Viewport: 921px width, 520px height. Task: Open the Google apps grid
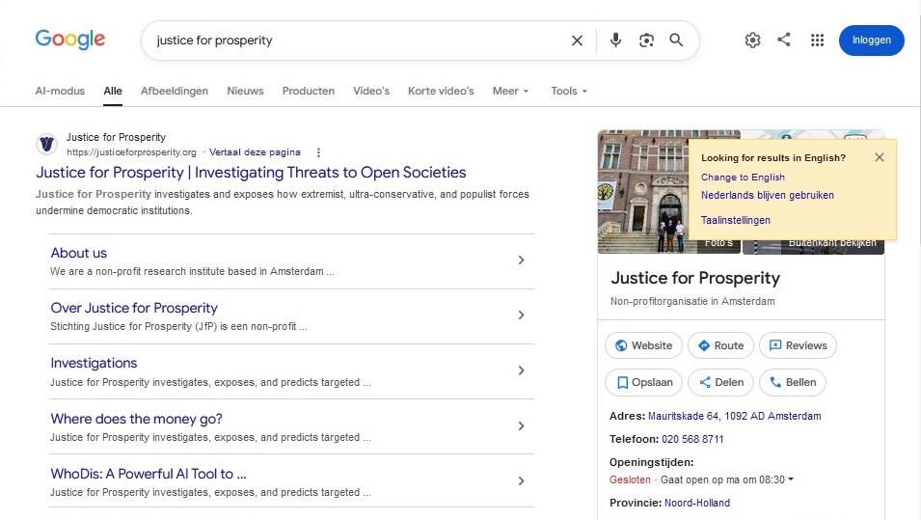tap(817, 40)
